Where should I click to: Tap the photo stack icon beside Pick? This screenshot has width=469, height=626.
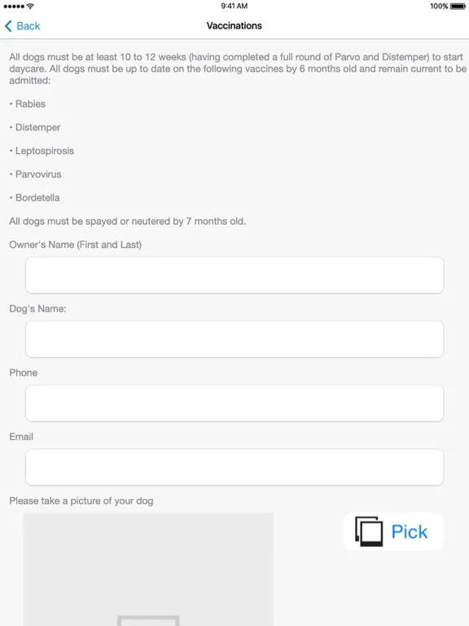pyautogui.click(x=369, y=531)
